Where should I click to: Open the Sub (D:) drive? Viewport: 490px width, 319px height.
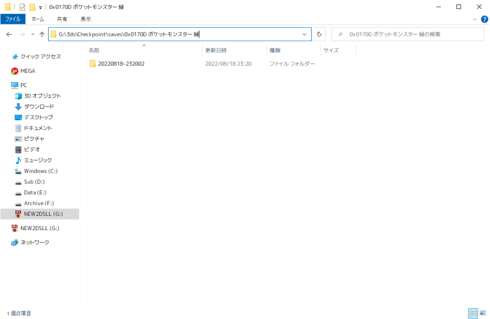34,182
